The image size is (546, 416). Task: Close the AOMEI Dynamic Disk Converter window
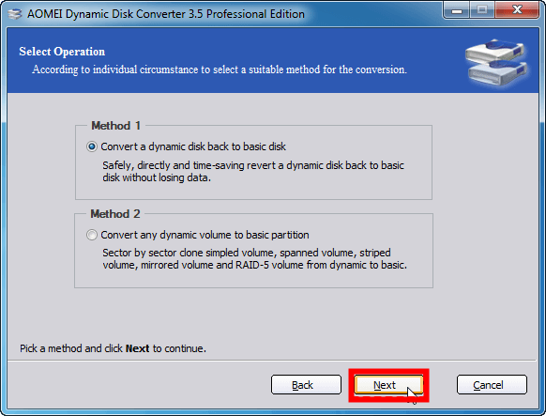coord(518,9)
